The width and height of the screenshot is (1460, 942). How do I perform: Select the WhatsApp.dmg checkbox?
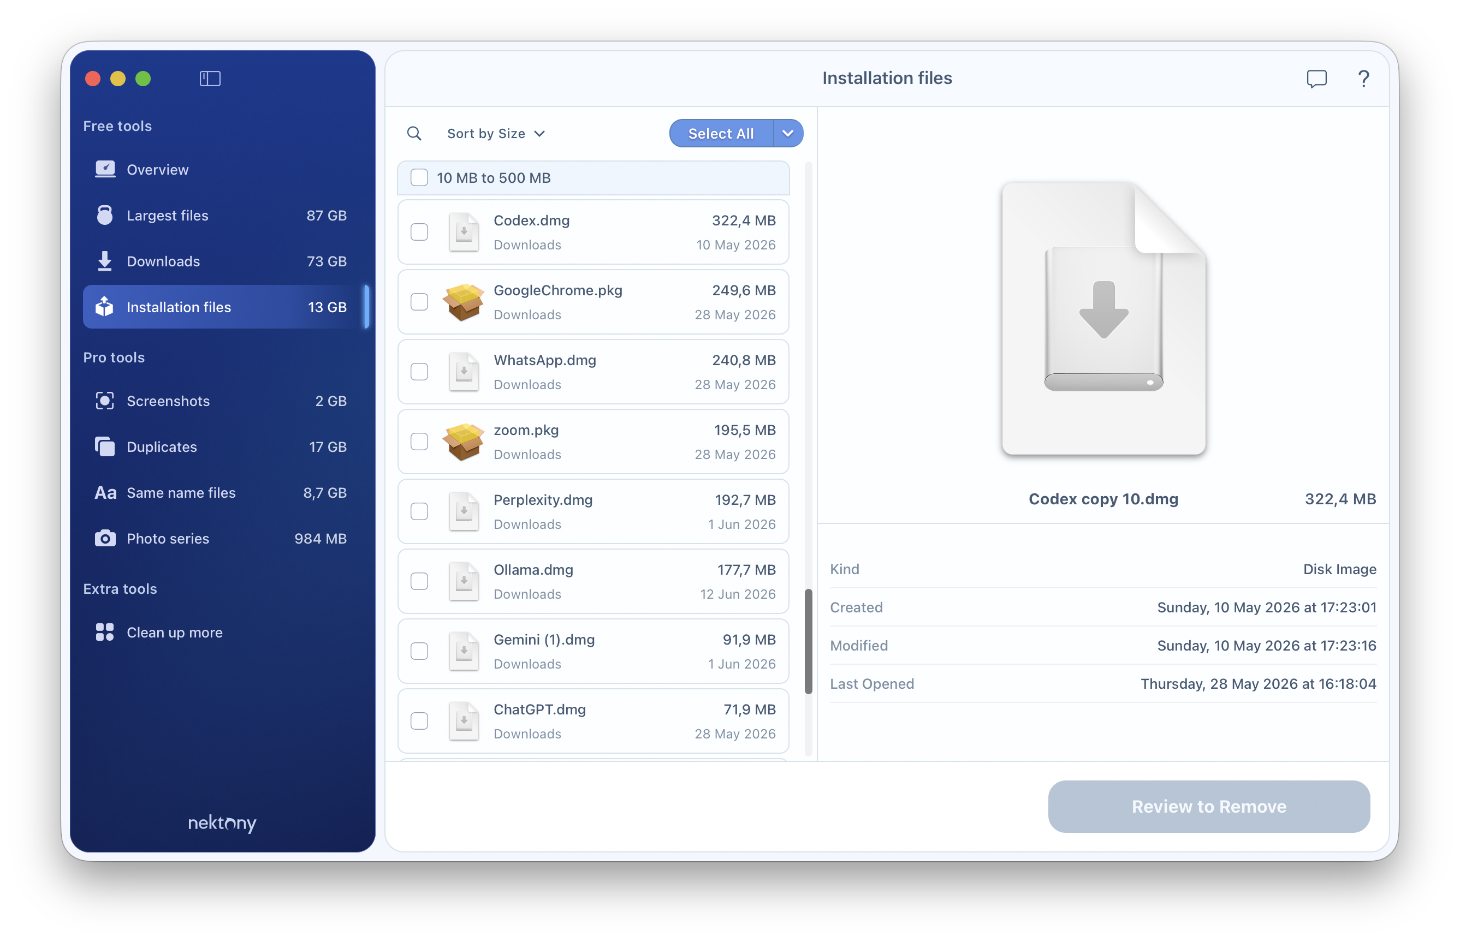pyautogui.click(x=419, y=372)
